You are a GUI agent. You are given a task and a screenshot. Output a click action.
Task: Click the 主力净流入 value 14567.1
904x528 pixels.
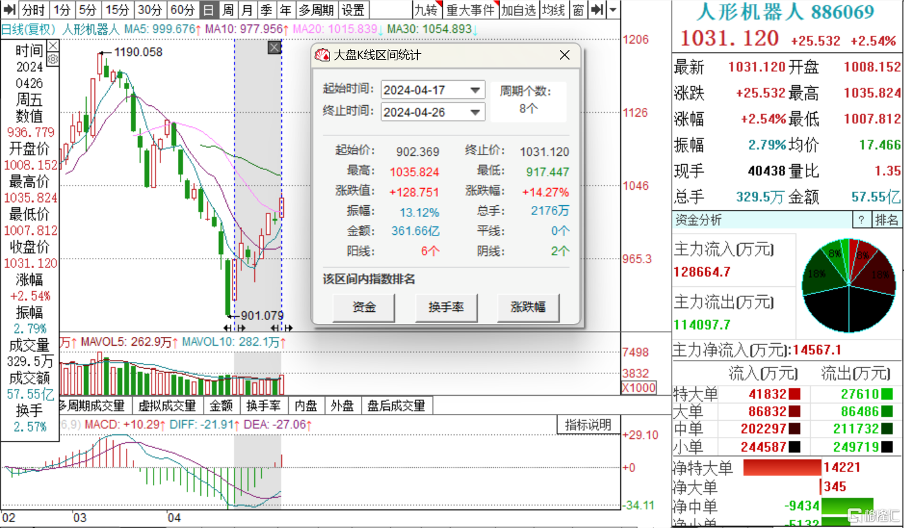(817, 350)
